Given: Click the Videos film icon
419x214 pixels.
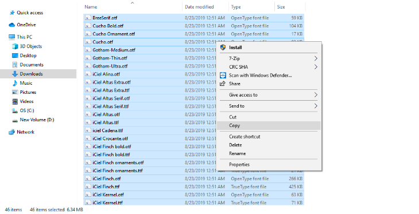Looking at the screenshot, I should [15, 101].
